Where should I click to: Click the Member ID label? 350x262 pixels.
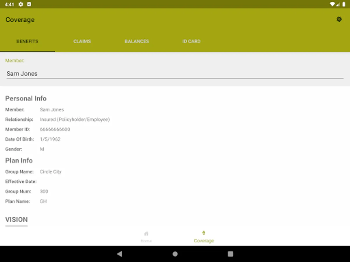[18, 129]
